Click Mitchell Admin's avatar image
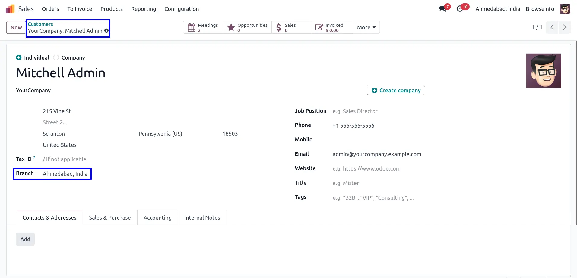 pyautogui.click(x=543, y=71)
